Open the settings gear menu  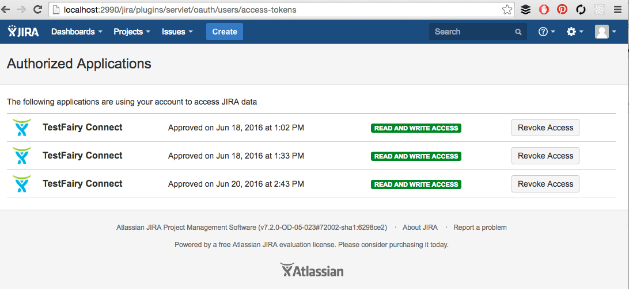coord(574,32)
